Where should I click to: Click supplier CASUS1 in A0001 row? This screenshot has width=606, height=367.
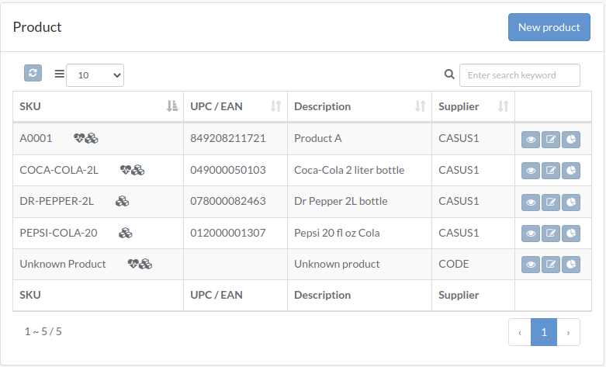point(459,138)
